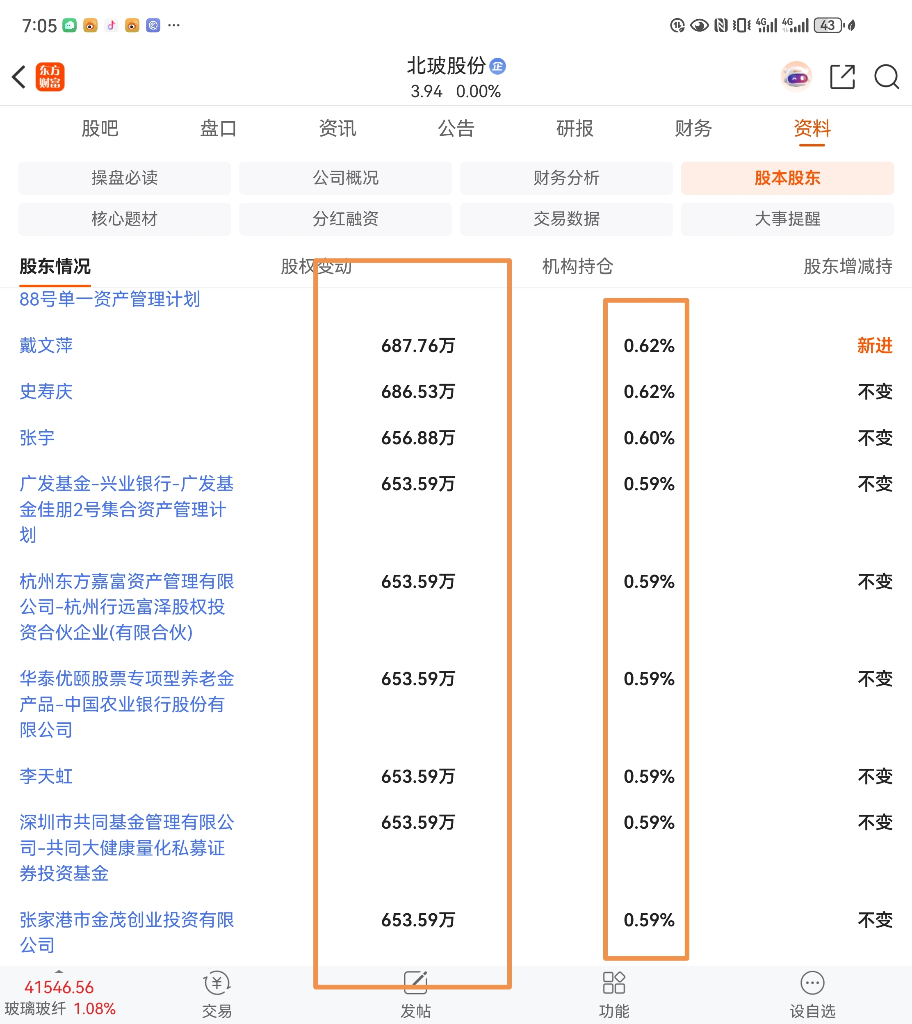Open shareholder 李天虹
The image size is (912, 1024).
(x=46, y=776)
